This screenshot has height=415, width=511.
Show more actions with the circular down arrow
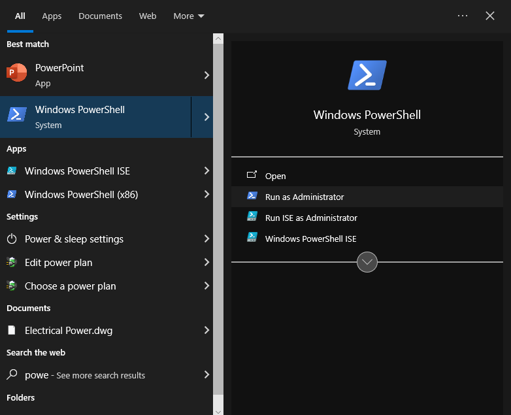point(367,262)
